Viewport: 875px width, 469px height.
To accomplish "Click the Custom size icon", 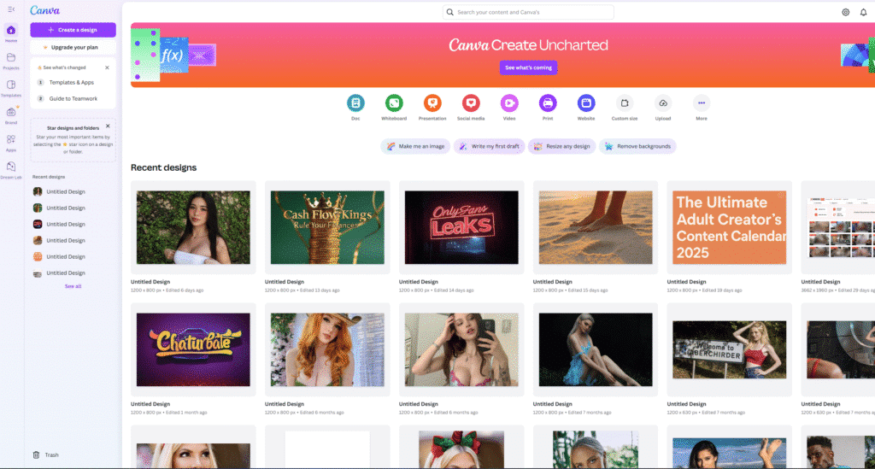I will tap(625, 103).
